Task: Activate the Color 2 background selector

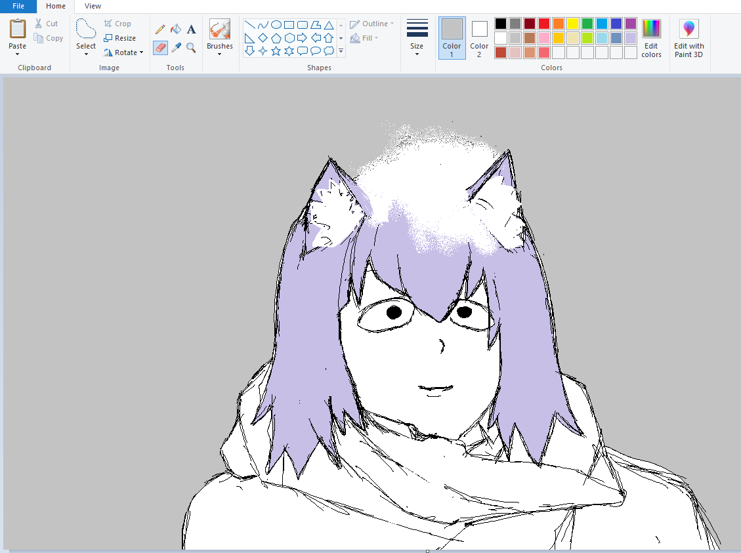Action: (x=479, y=38)
